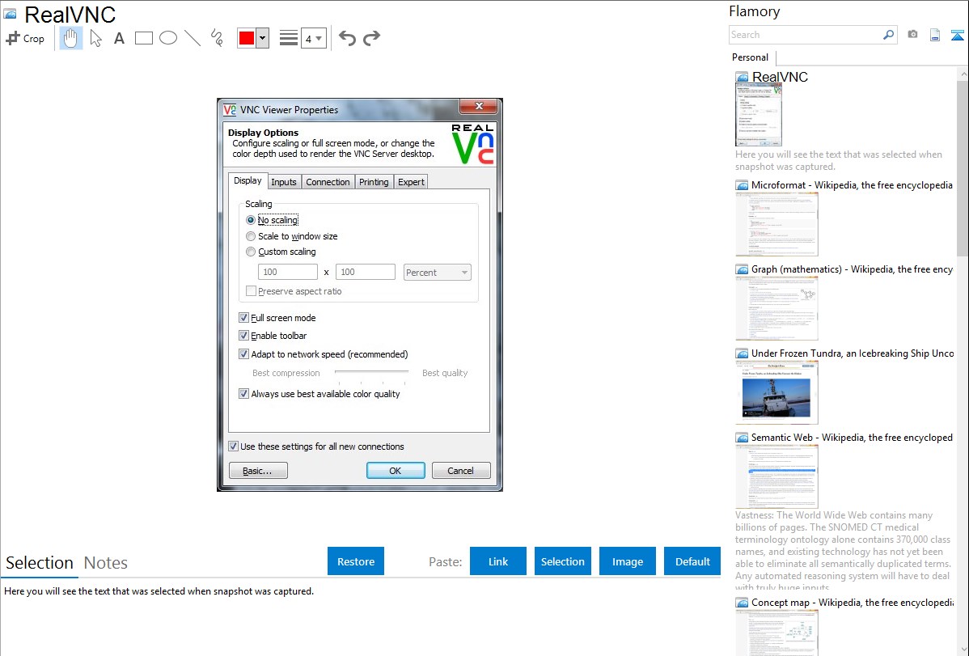Click the scaling height field
Image resolution: width=969 pixels, height=656 pixels.
tap(366, 272)
